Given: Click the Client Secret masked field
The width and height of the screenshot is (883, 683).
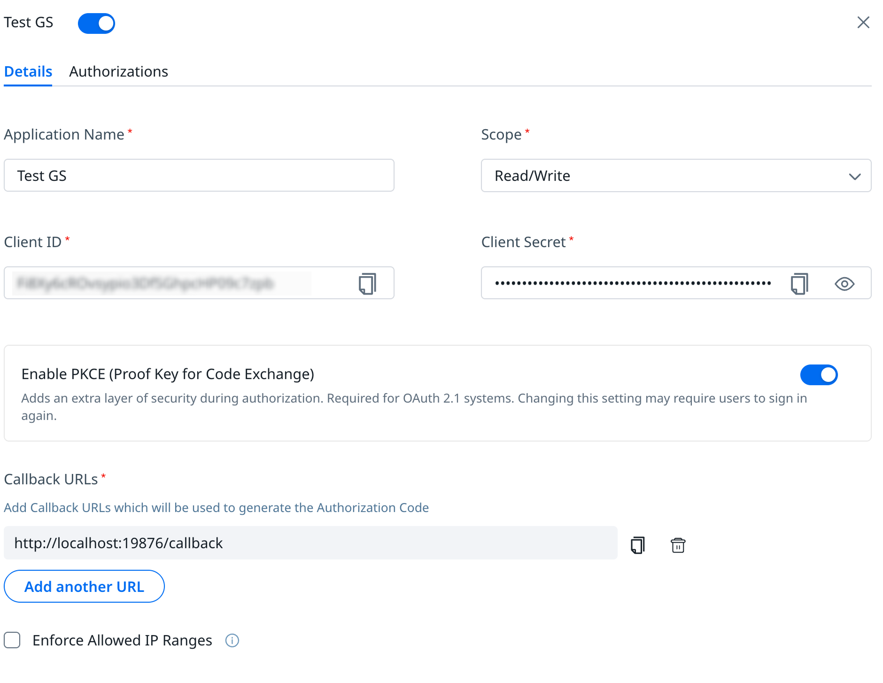Looking at the screenshot, I should click(x=676, y=283).
